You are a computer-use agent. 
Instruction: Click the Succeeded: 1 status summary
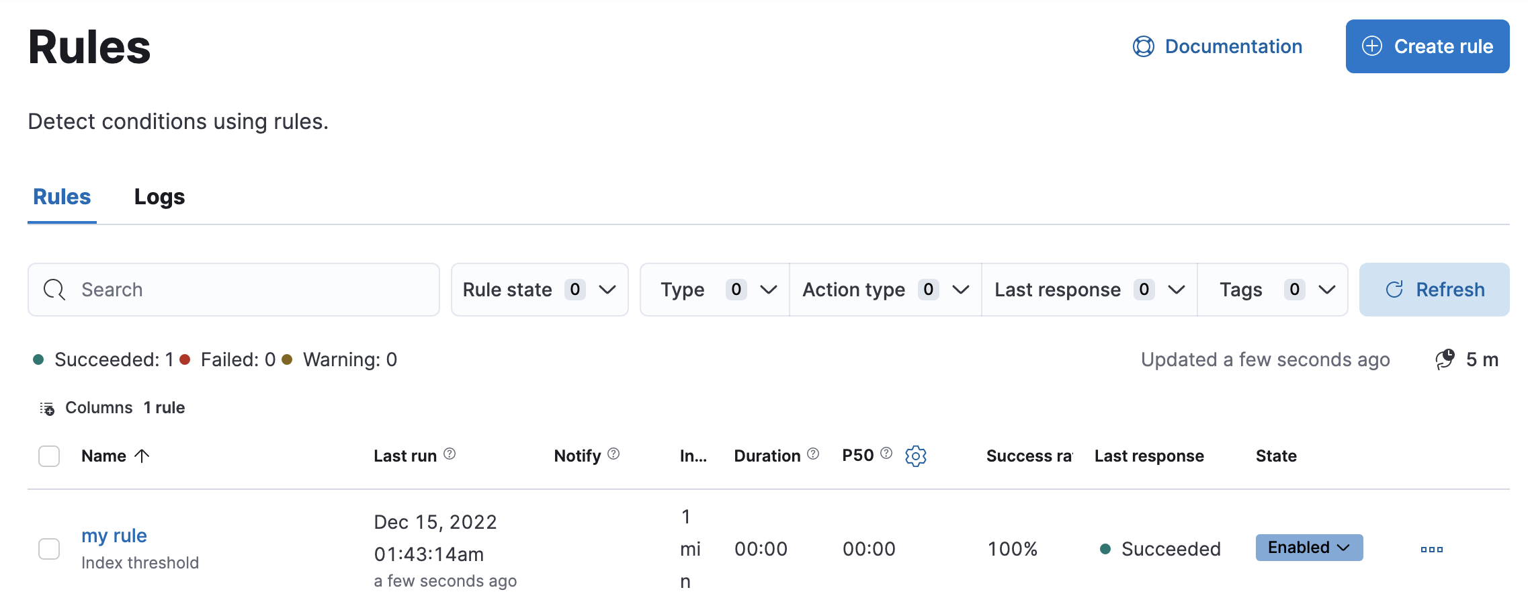coord(103,359)
